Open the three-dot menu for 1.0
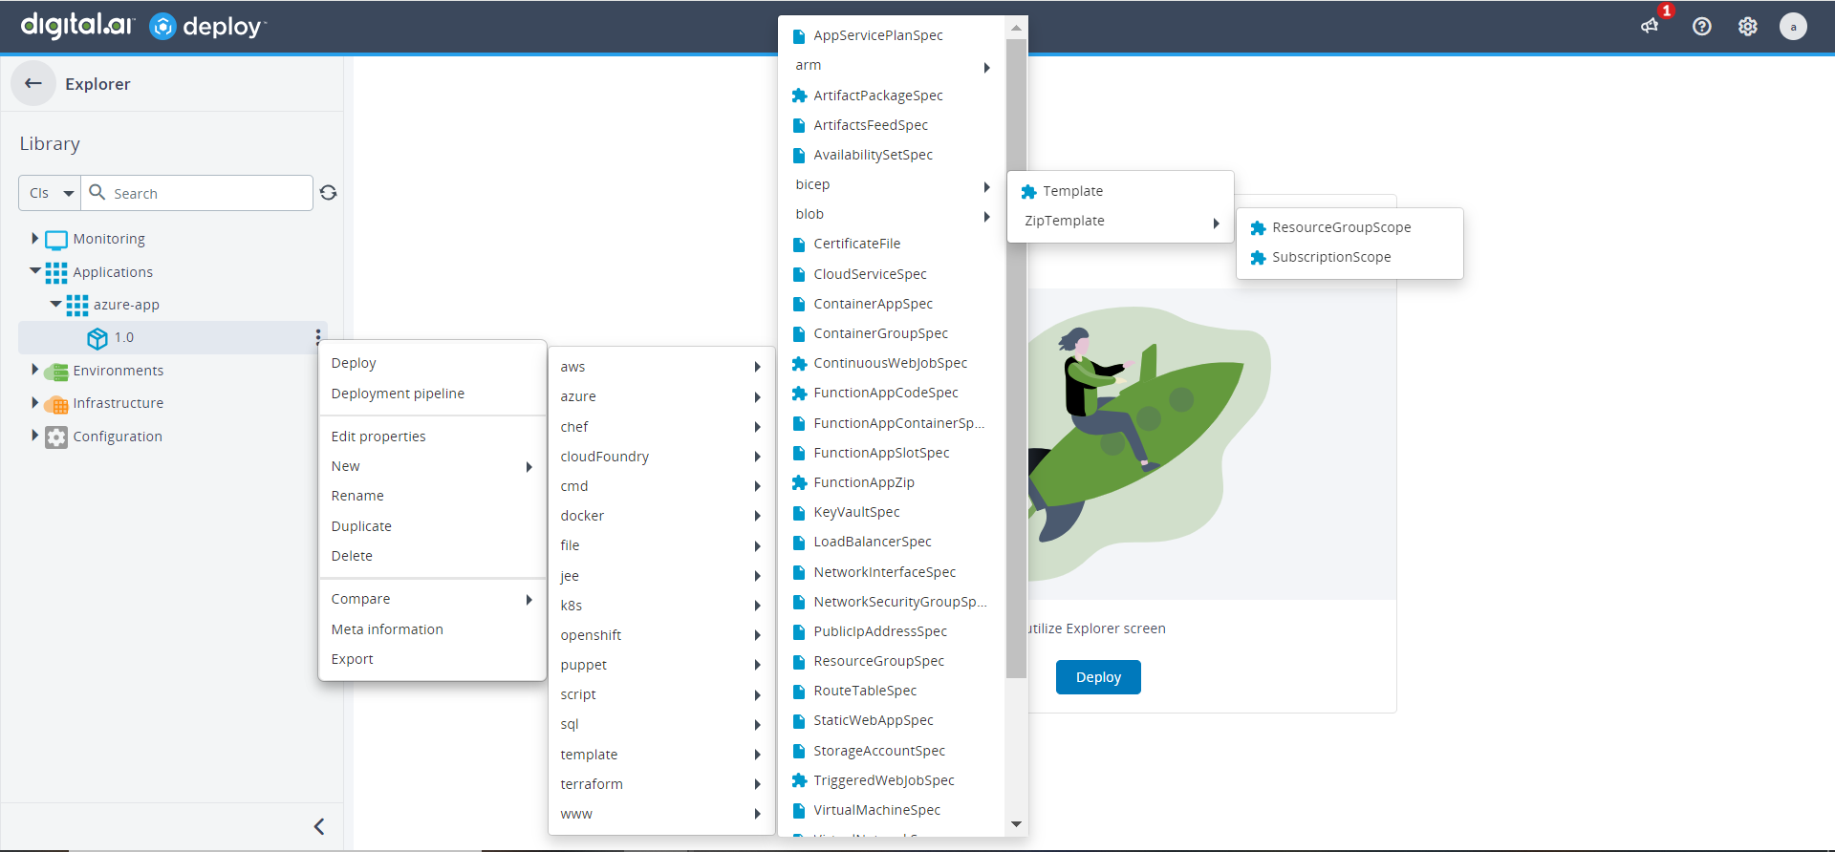 pyautogui.click(x=317, y=337)
